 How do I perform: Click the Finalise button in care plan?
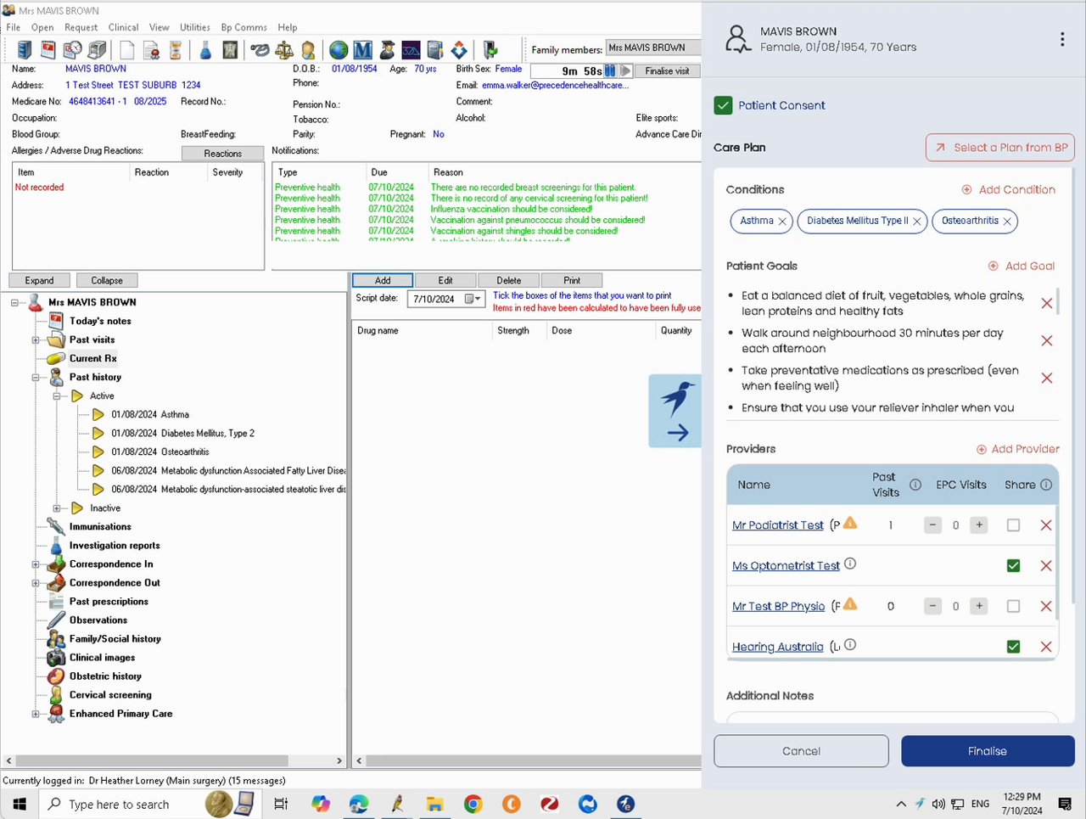click(x=988, y=751)
